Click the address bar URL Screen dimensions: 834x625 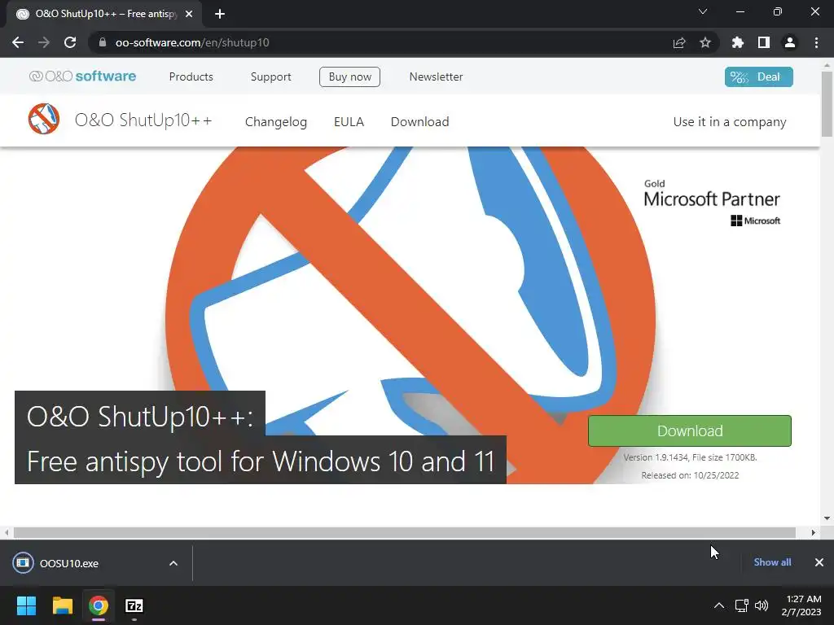(x=192, y=42)
